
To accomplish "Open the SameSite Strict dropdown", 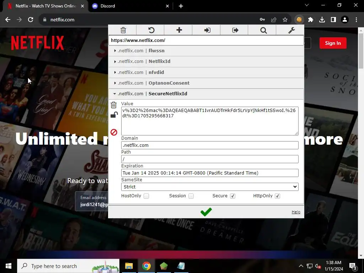I will (x=210, y=187).
